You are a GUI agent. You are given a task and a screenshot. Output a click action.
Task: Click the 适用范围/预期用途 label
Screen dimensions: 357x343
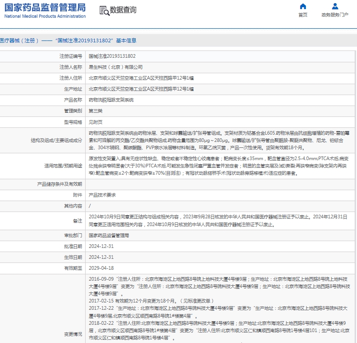tap(63, 166)
